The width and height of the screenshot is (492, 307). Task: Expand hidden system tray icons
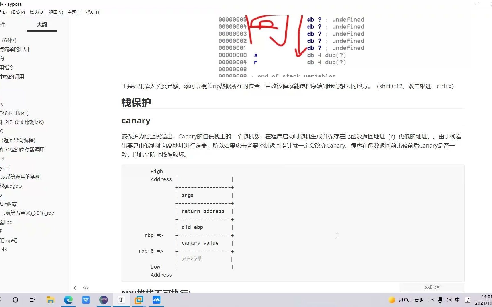(x=432, y=300)
